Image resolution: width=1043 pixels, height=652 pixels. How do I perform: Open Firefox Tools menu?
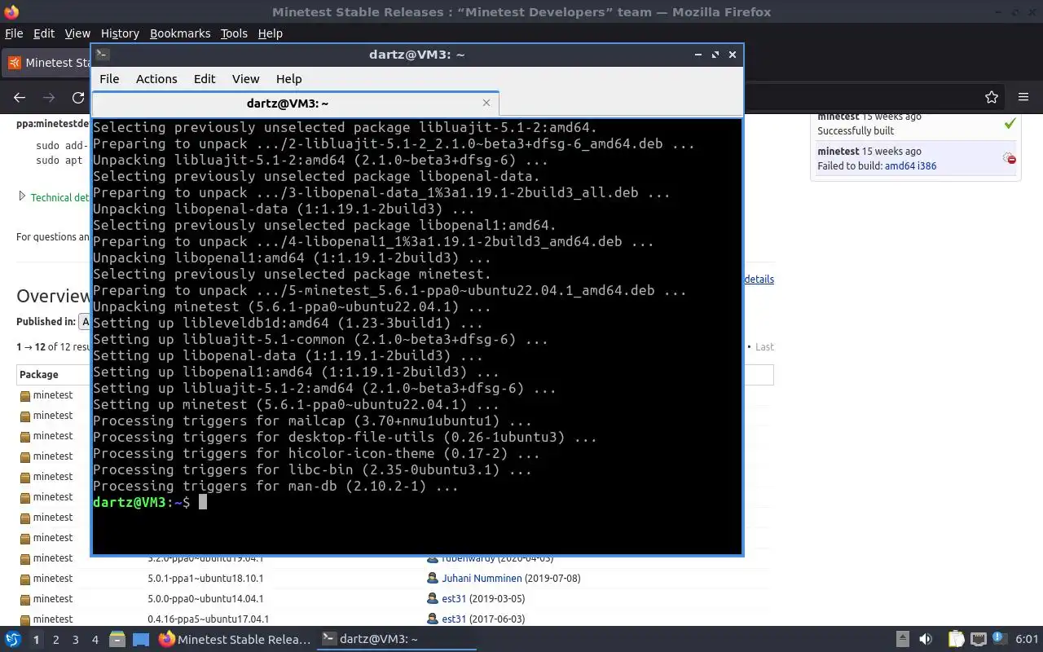[x=234, y=33]
